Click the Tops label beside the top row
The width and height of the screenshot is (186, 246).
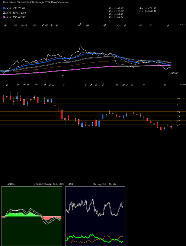click(x=183, y=25)
